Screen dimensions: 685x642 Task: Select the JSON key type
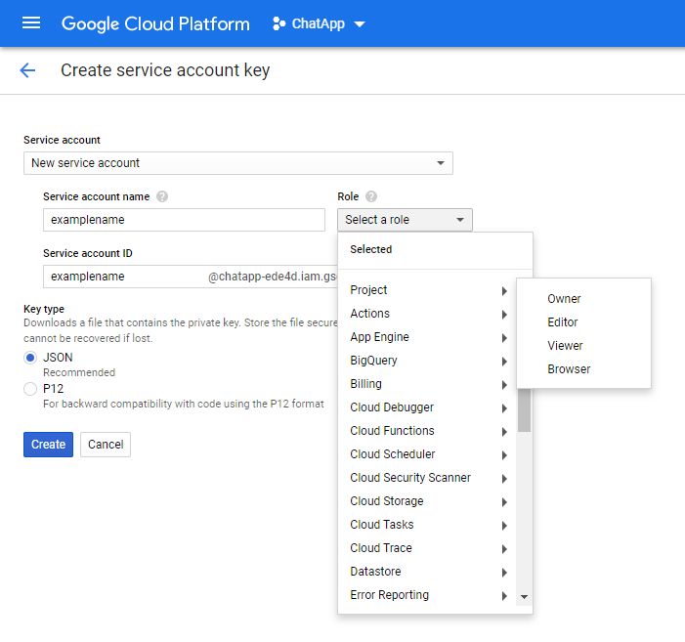(30, 358)
